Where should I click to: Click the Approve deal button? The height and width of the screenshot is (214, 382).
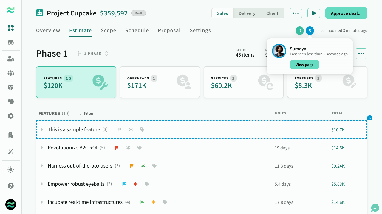(x=346, y=13)
